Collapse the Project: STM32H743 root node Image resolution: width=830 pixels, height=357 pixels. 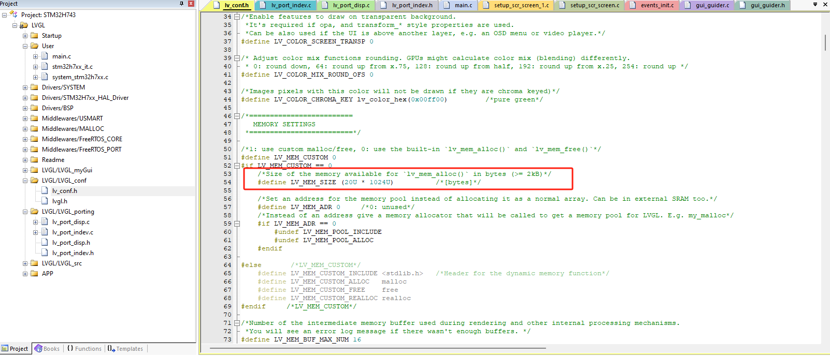pyautogui.click(x=4, y=15)
